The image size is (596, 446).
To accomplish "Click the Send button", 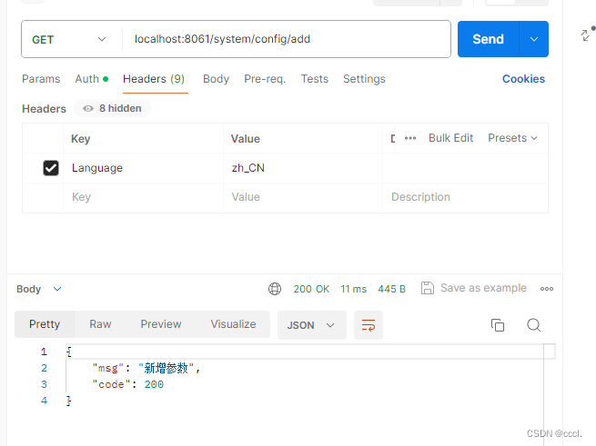I will (x=488, y=39).
